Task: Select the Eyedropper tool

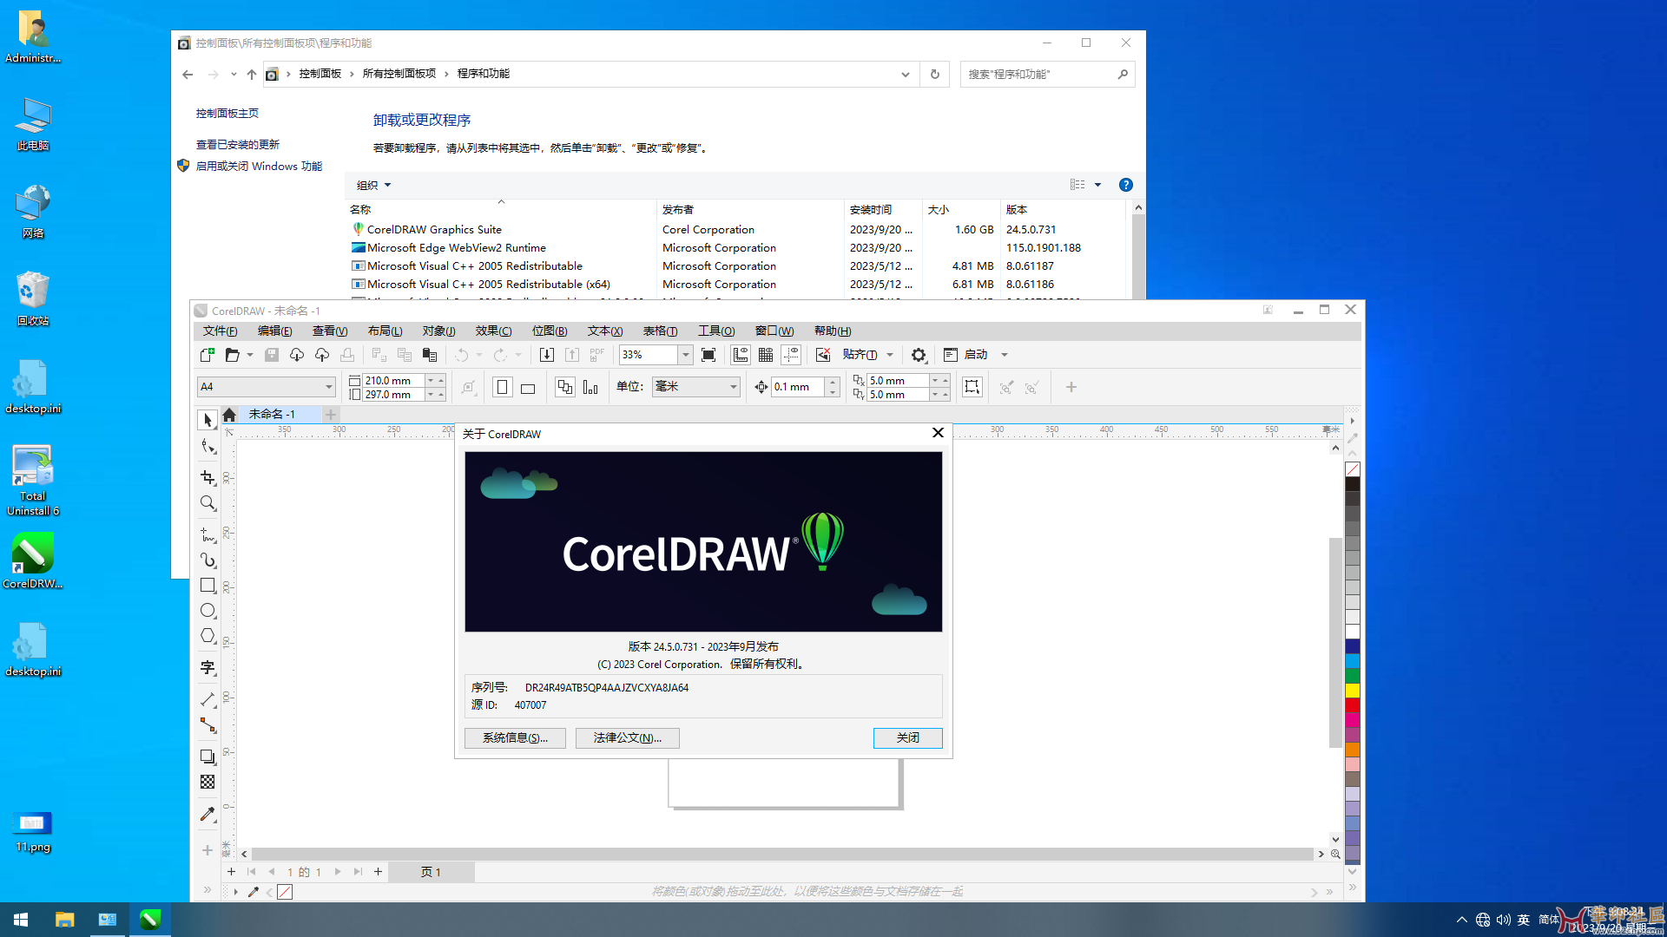Action: click(x=208, y=814)
